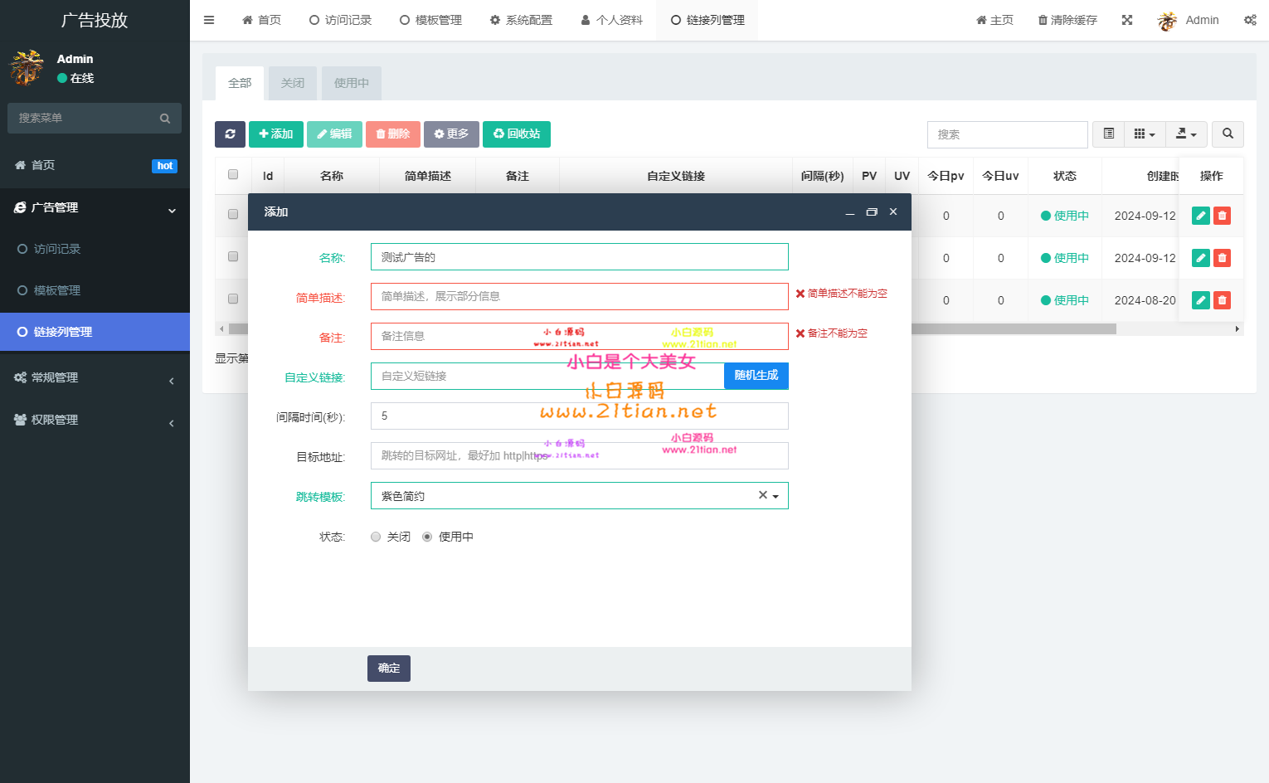
Task: Select the 使用中 status radio button
Action: pos(427,537)
